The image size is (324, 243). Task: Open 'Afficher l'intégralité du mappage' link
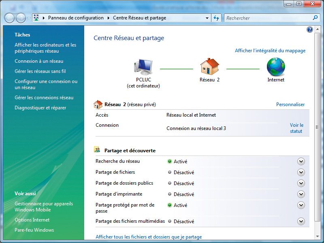[270, 51]
